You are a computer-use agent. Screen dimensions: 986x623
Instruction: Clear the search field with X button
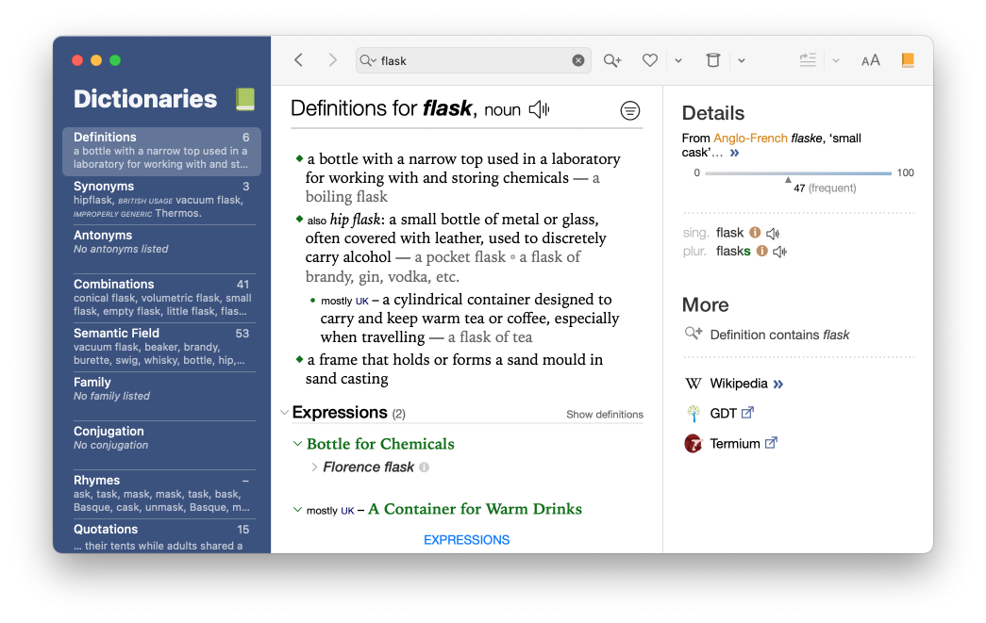[578, 60]
